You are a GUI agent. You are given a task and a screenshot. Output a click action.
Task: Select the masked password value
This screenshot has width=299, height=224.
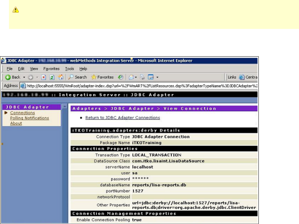140,179
